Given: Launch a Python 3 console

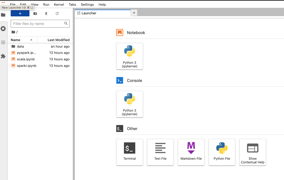Looking at the screenshot, I should (130, 104).
